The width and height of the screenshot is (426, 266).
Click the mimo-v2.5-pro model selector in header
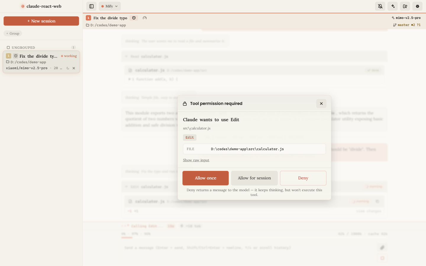pyautogui.click(x=406, y=18)
